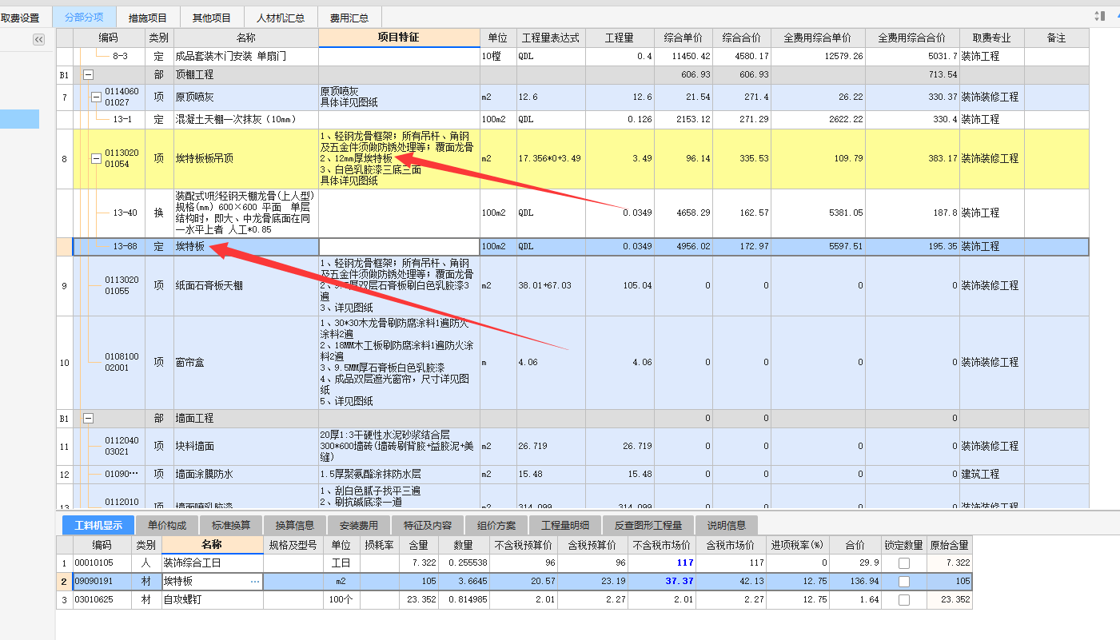Viewport: 1120px width, 640px height.
Task: Select the 单价构成 bottom tab
Action: pos(167,525)
